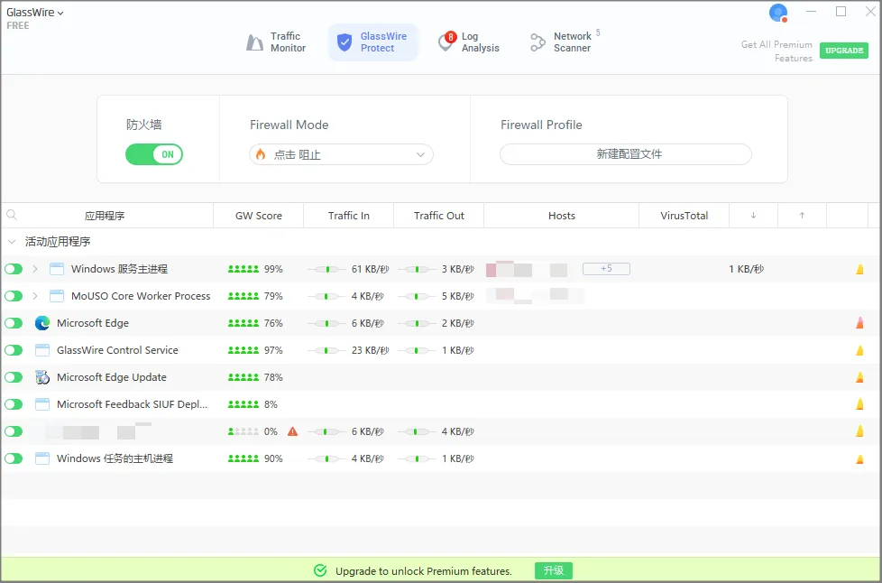Switch to the Traffic Monitor tab

pos(276,42)
